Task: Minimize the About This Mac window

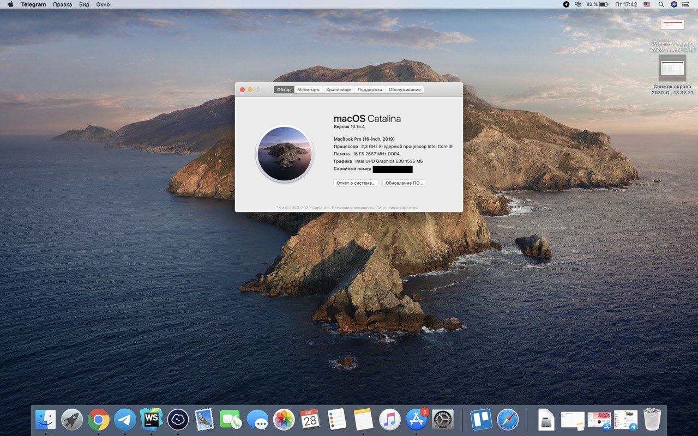Action: click(x=250, y=89)
